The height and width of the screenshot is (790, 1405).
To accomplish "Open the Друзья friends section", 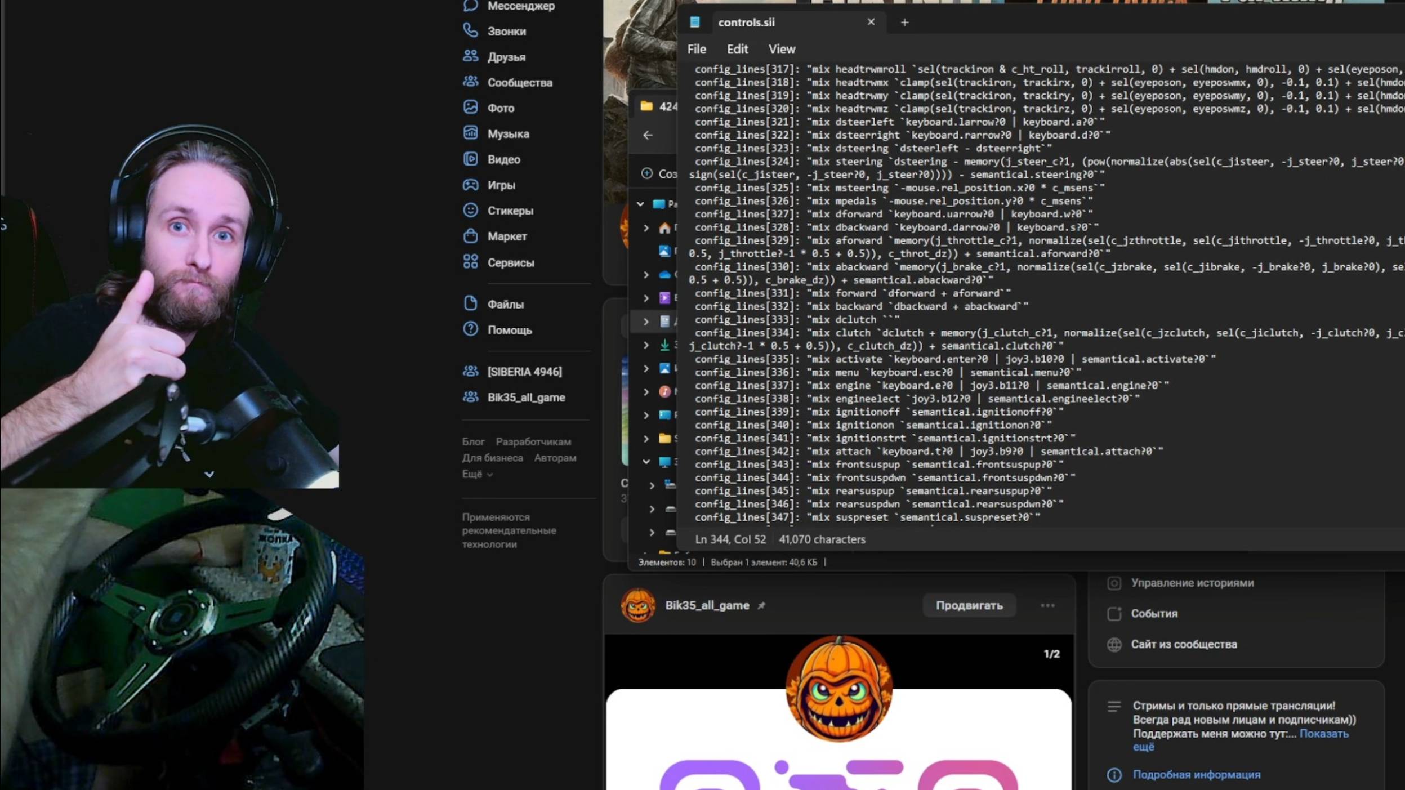I will pyautogui.click(x=506, y=57).
